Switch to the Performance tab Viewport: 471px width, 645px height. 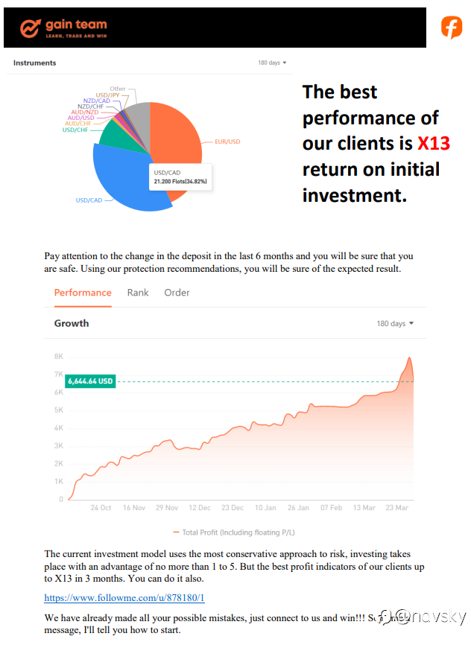tap(83, 293)
